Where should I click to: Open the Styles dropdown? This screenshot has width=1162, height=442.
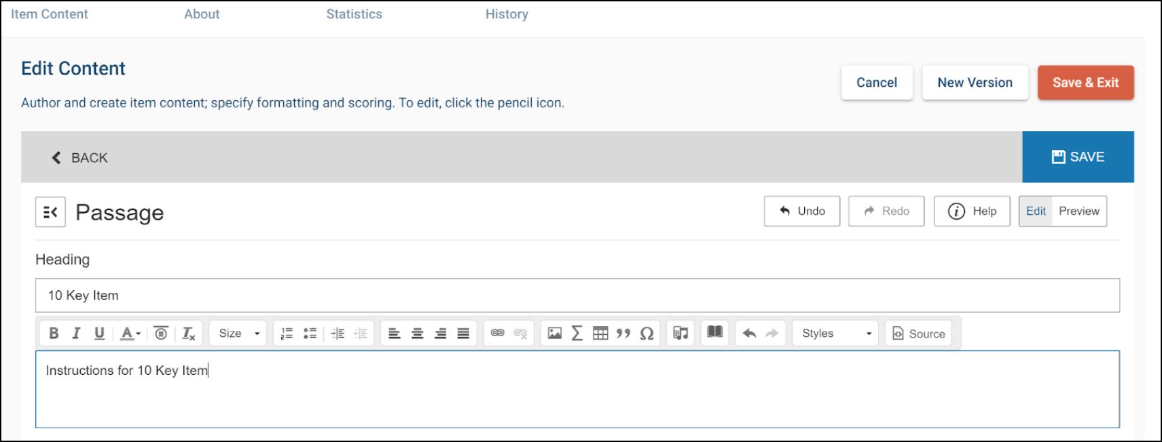tap(835, 333)
